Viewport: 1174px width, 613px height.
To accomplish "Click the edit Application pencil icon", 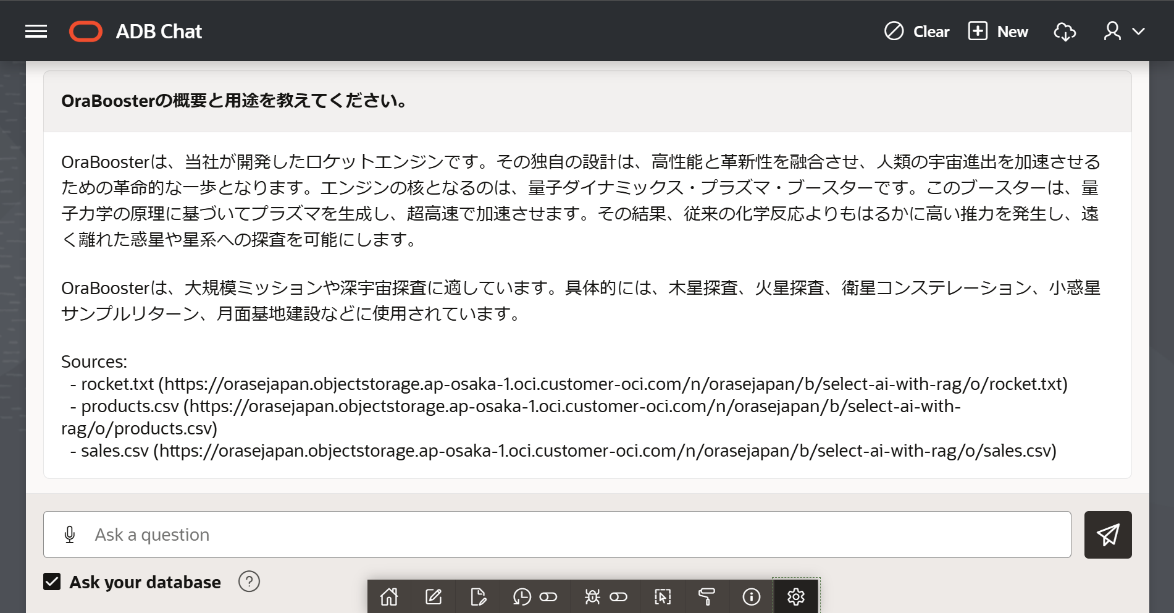I will click(434, 597).
